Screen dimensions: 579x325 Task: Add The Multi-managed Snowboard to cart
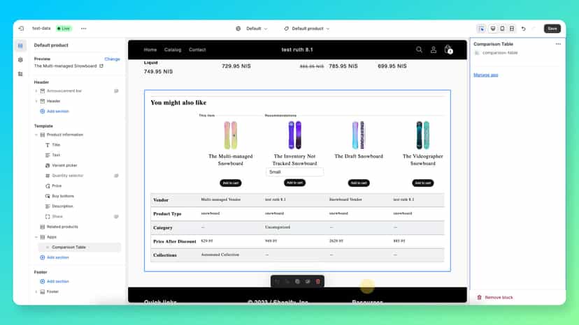(231, 183)
